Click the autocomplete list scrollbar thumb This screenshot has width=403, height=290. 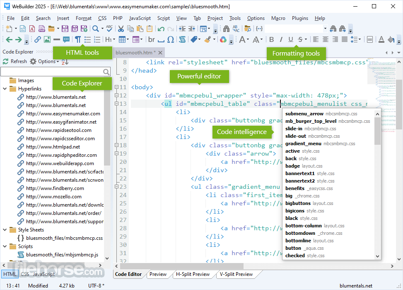tap(377, 131)
